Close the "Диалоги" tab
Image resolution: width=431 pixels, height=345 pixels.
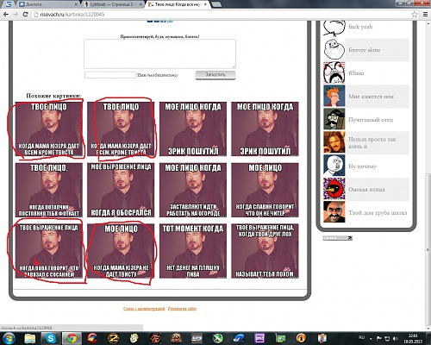coord(76,4)
